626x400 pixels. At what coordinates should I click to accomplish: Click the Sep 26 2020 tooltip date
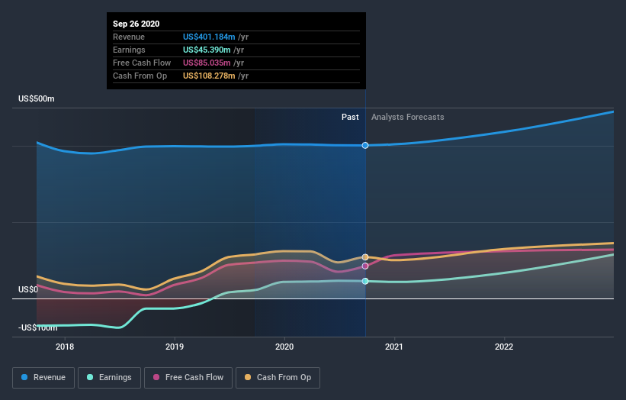[x=136, y=24]
